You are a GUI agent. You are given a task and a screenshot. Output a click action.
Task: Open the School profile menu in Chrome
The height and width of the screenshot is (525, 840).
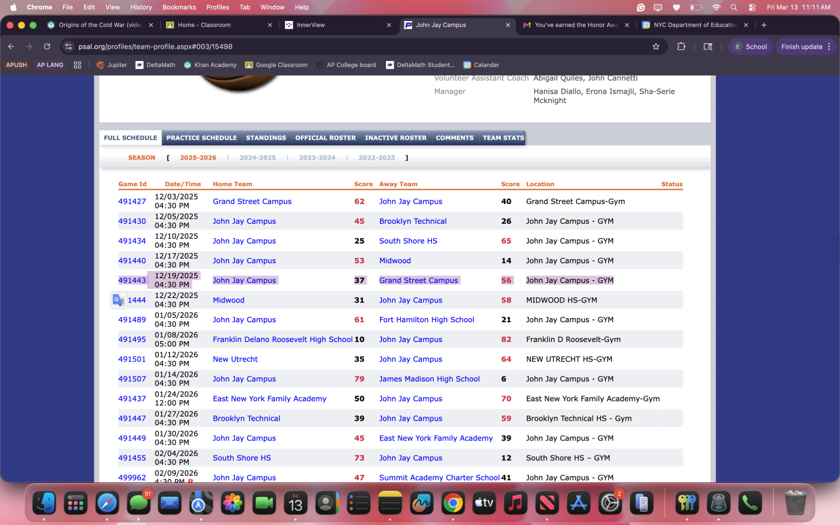click(751, 47)
